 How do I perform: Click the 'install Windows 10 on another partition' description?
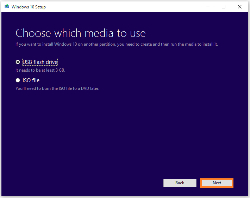tap(117, 44)
